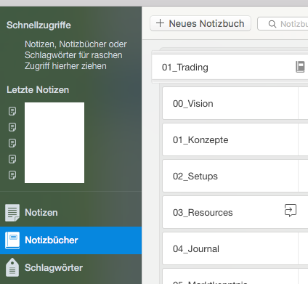The image size is (308, 284).
Task: Click the Schlagwörter tag icon
Action: (x=12, y=267)
